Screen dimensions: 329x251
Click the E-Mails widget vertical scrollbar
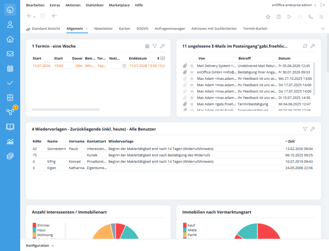(314, 79)
